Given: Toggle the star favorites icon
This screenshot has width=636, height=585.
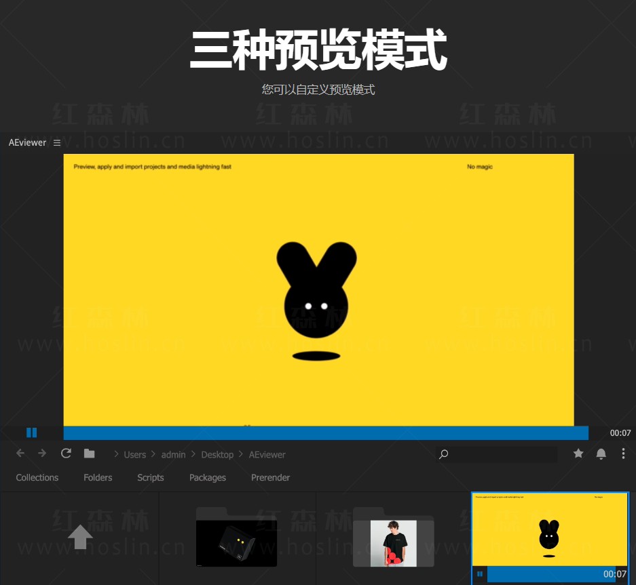Looking at the screenshot, I should [x=578, y=453].
